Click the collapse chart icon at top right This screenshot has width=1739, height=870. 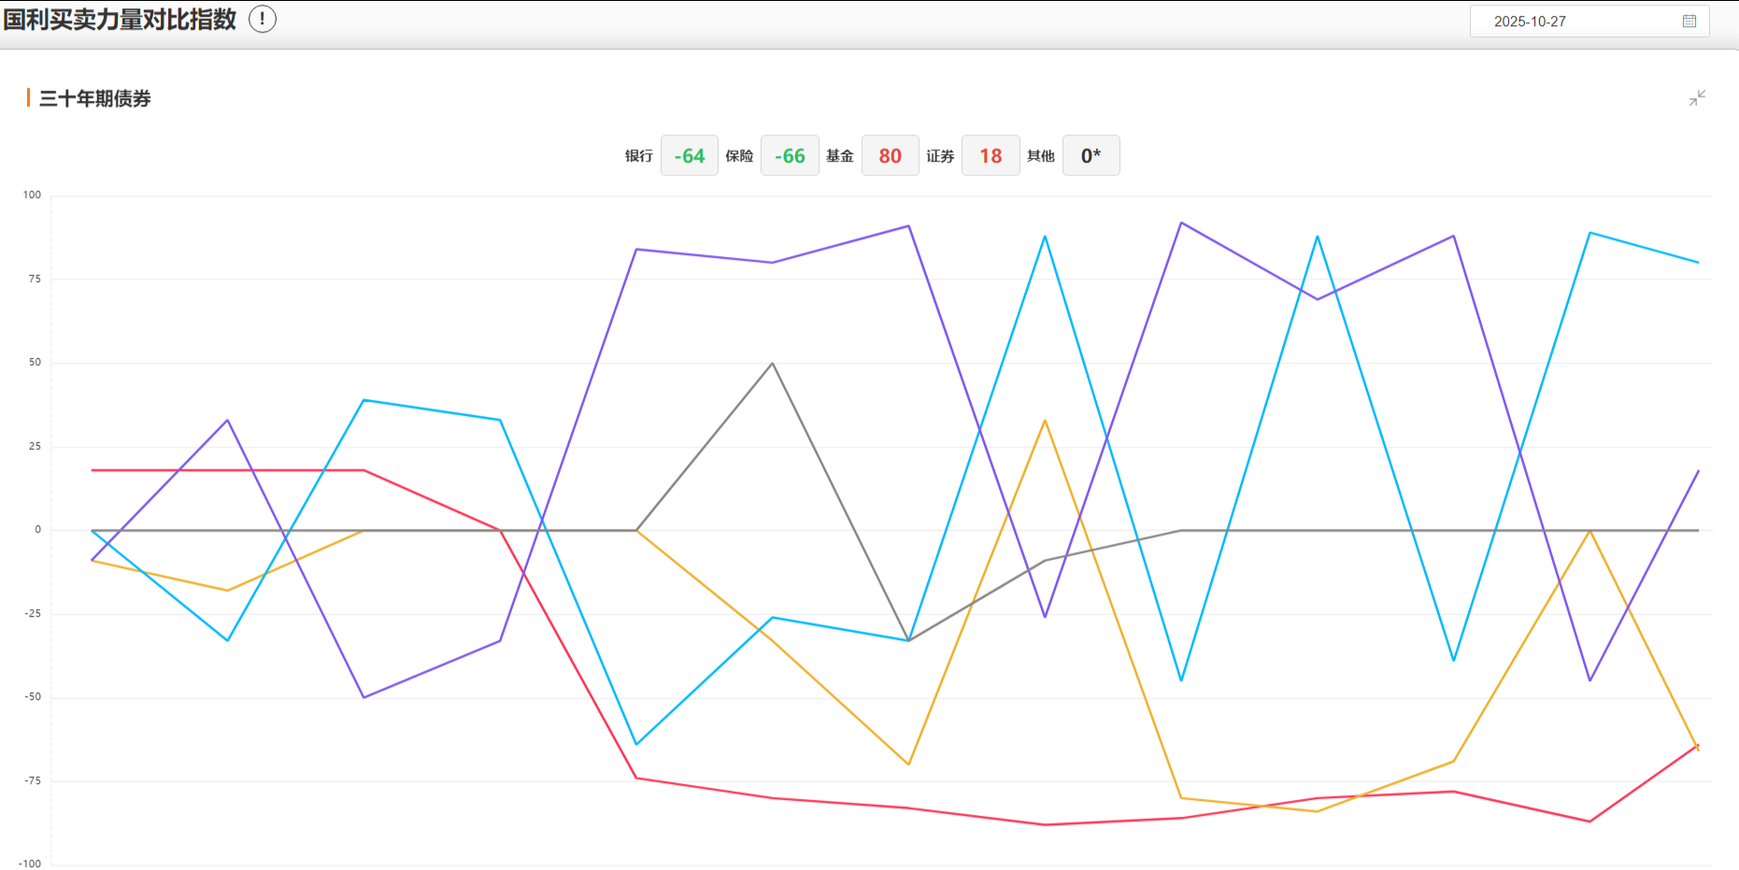coord(1697,98)
